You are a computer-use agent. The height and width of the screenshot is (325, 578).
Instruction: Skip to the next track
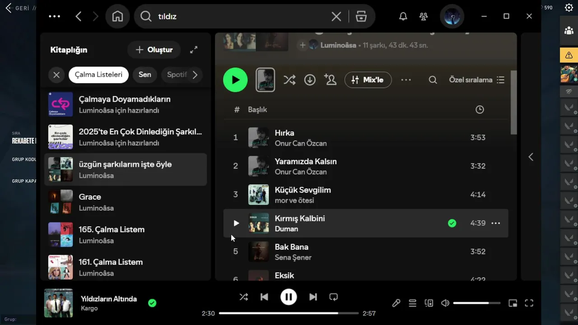pos(313,297)
